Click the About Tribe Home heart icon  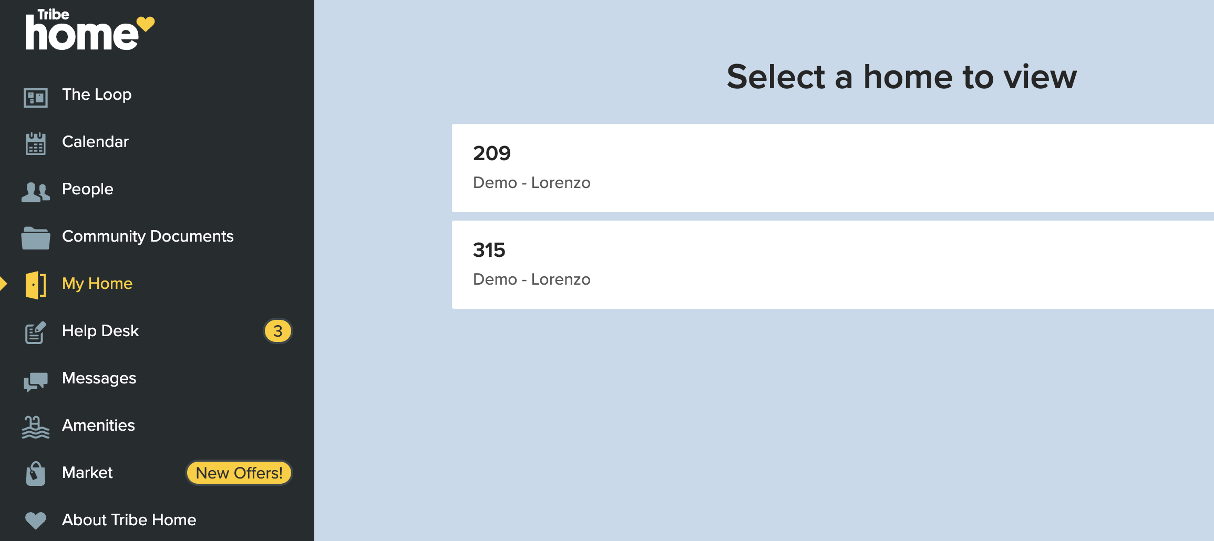(36, 521)
